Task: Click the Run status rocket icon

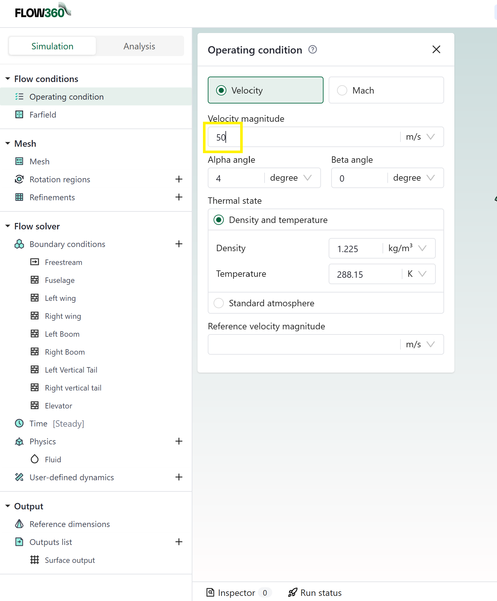Action: (x=292, y=593)
